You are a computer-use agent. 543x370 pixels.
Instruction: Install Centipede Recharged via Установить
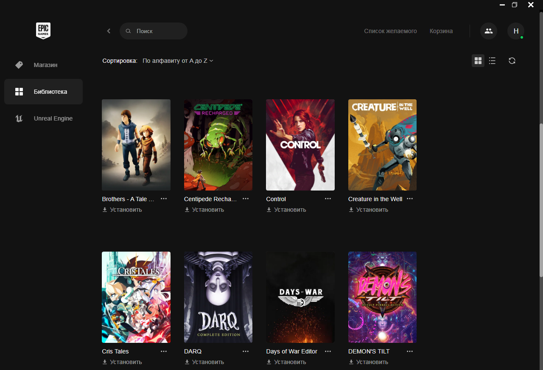tap(204, 210)
